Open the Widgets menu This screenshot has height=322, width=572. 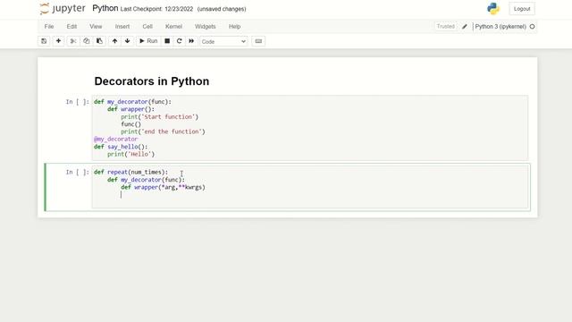[x=205, y=27]
